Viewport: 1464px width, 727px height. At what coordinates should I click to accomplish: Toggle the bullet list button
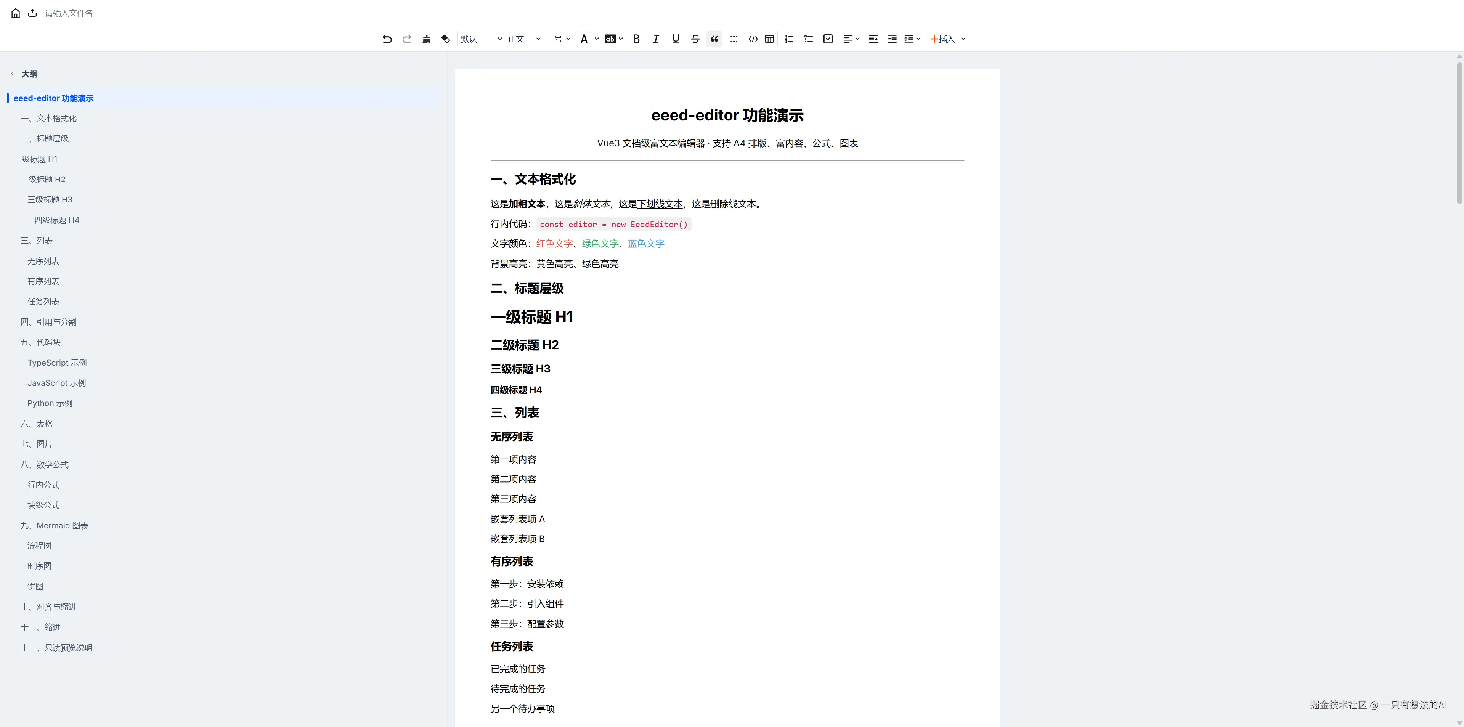tap(808, 39)
